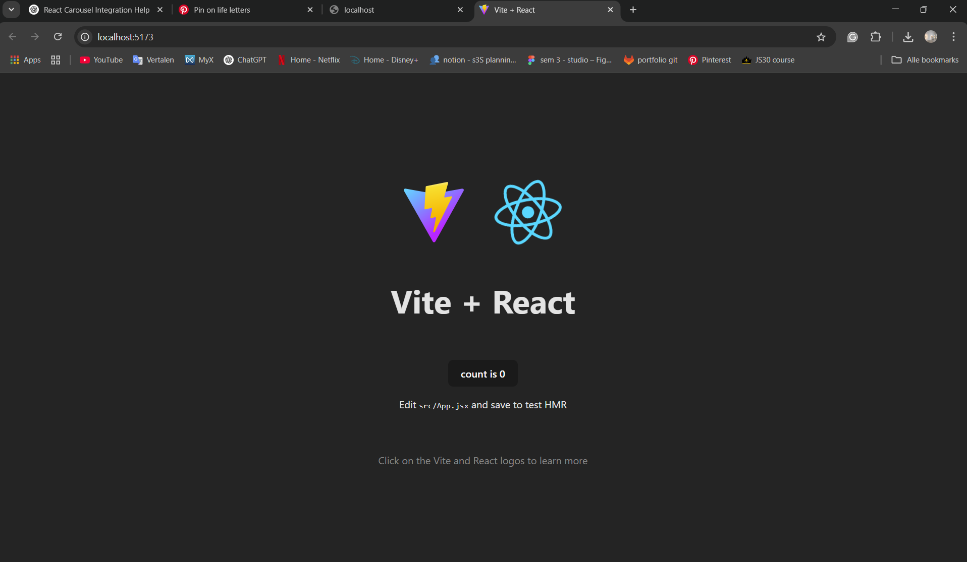967x562 pixels.
Task: Click the Vite logo on the page
Action: click(434, 212)
